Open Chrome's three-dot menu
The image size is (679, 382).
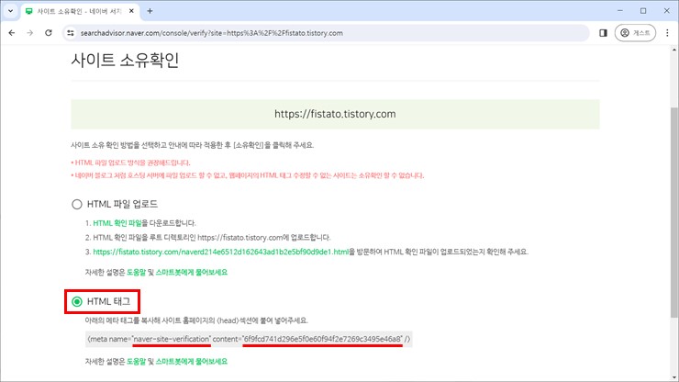(x=667, y=33)
